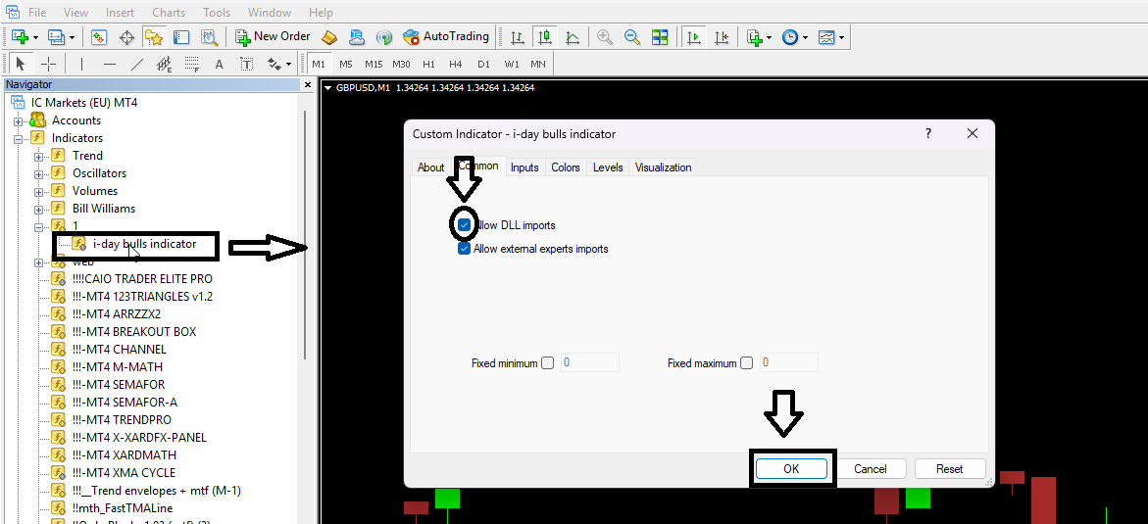Click the zoom out magnifier icon

coord(632,37)
